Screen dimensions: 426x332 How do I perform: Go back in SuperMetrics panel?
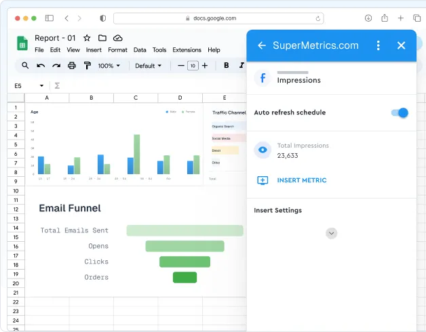tap(262, 45)
